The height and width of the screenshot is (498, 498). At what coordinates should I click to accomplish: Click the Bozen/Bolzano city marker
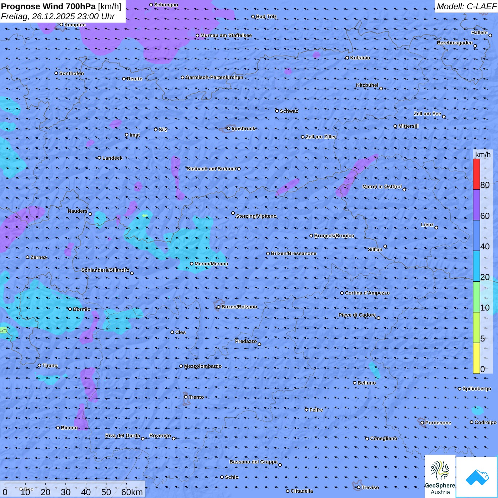point(218,307)
